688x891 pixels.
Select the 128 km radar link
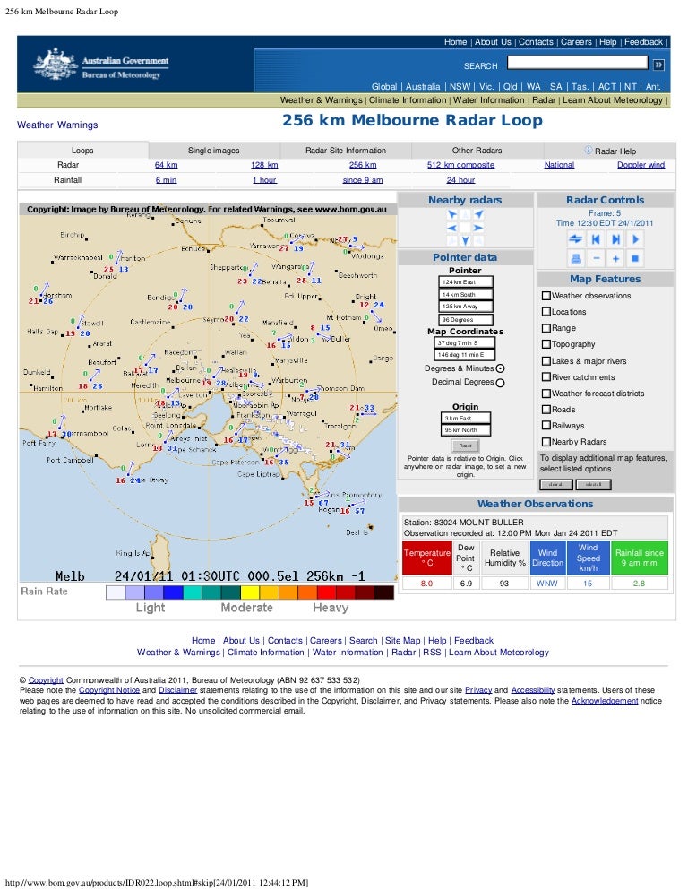pos(264,165)
